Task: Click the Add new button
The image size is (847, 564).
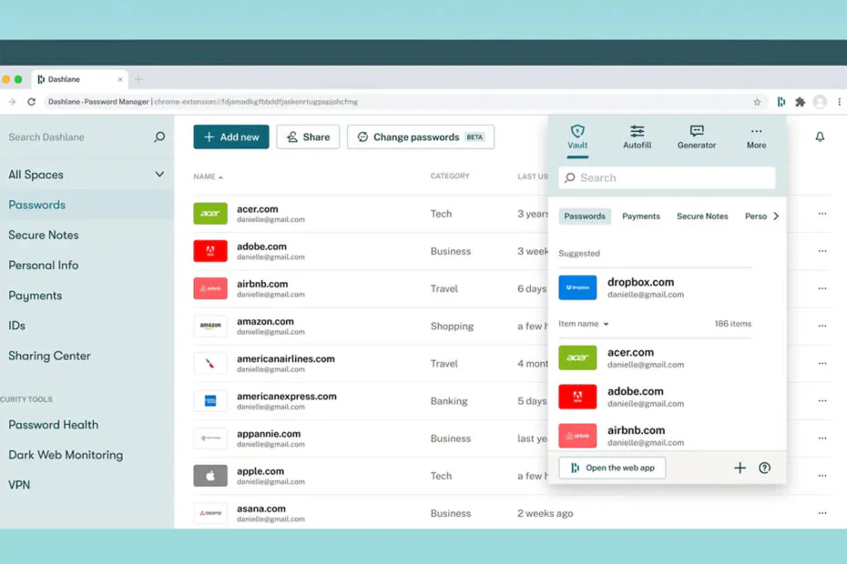Action: 231,137
